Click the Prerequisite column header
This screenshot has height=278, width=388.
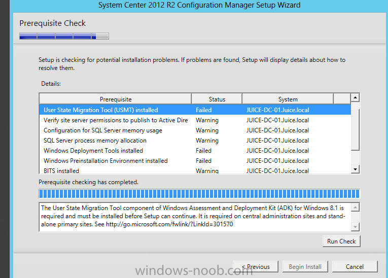pos(116,99)
